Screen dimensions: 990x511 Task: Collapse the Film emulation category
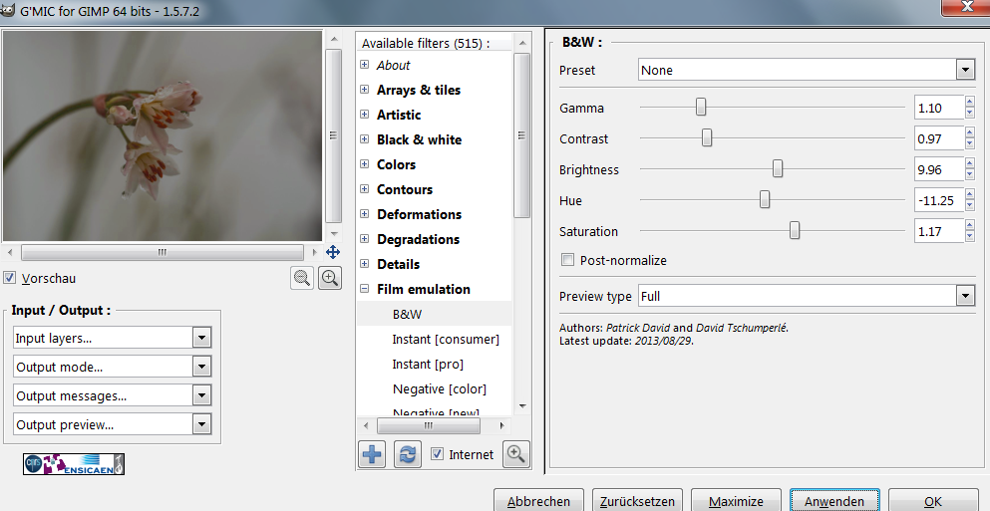click(x=364, y=289)
